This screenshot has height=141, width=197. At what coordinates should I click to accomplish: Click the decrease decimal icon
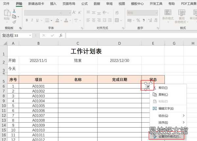click(x=156, y=20)
